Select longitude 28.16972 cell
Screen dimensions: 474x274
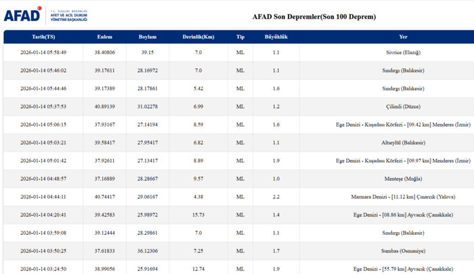148,70
